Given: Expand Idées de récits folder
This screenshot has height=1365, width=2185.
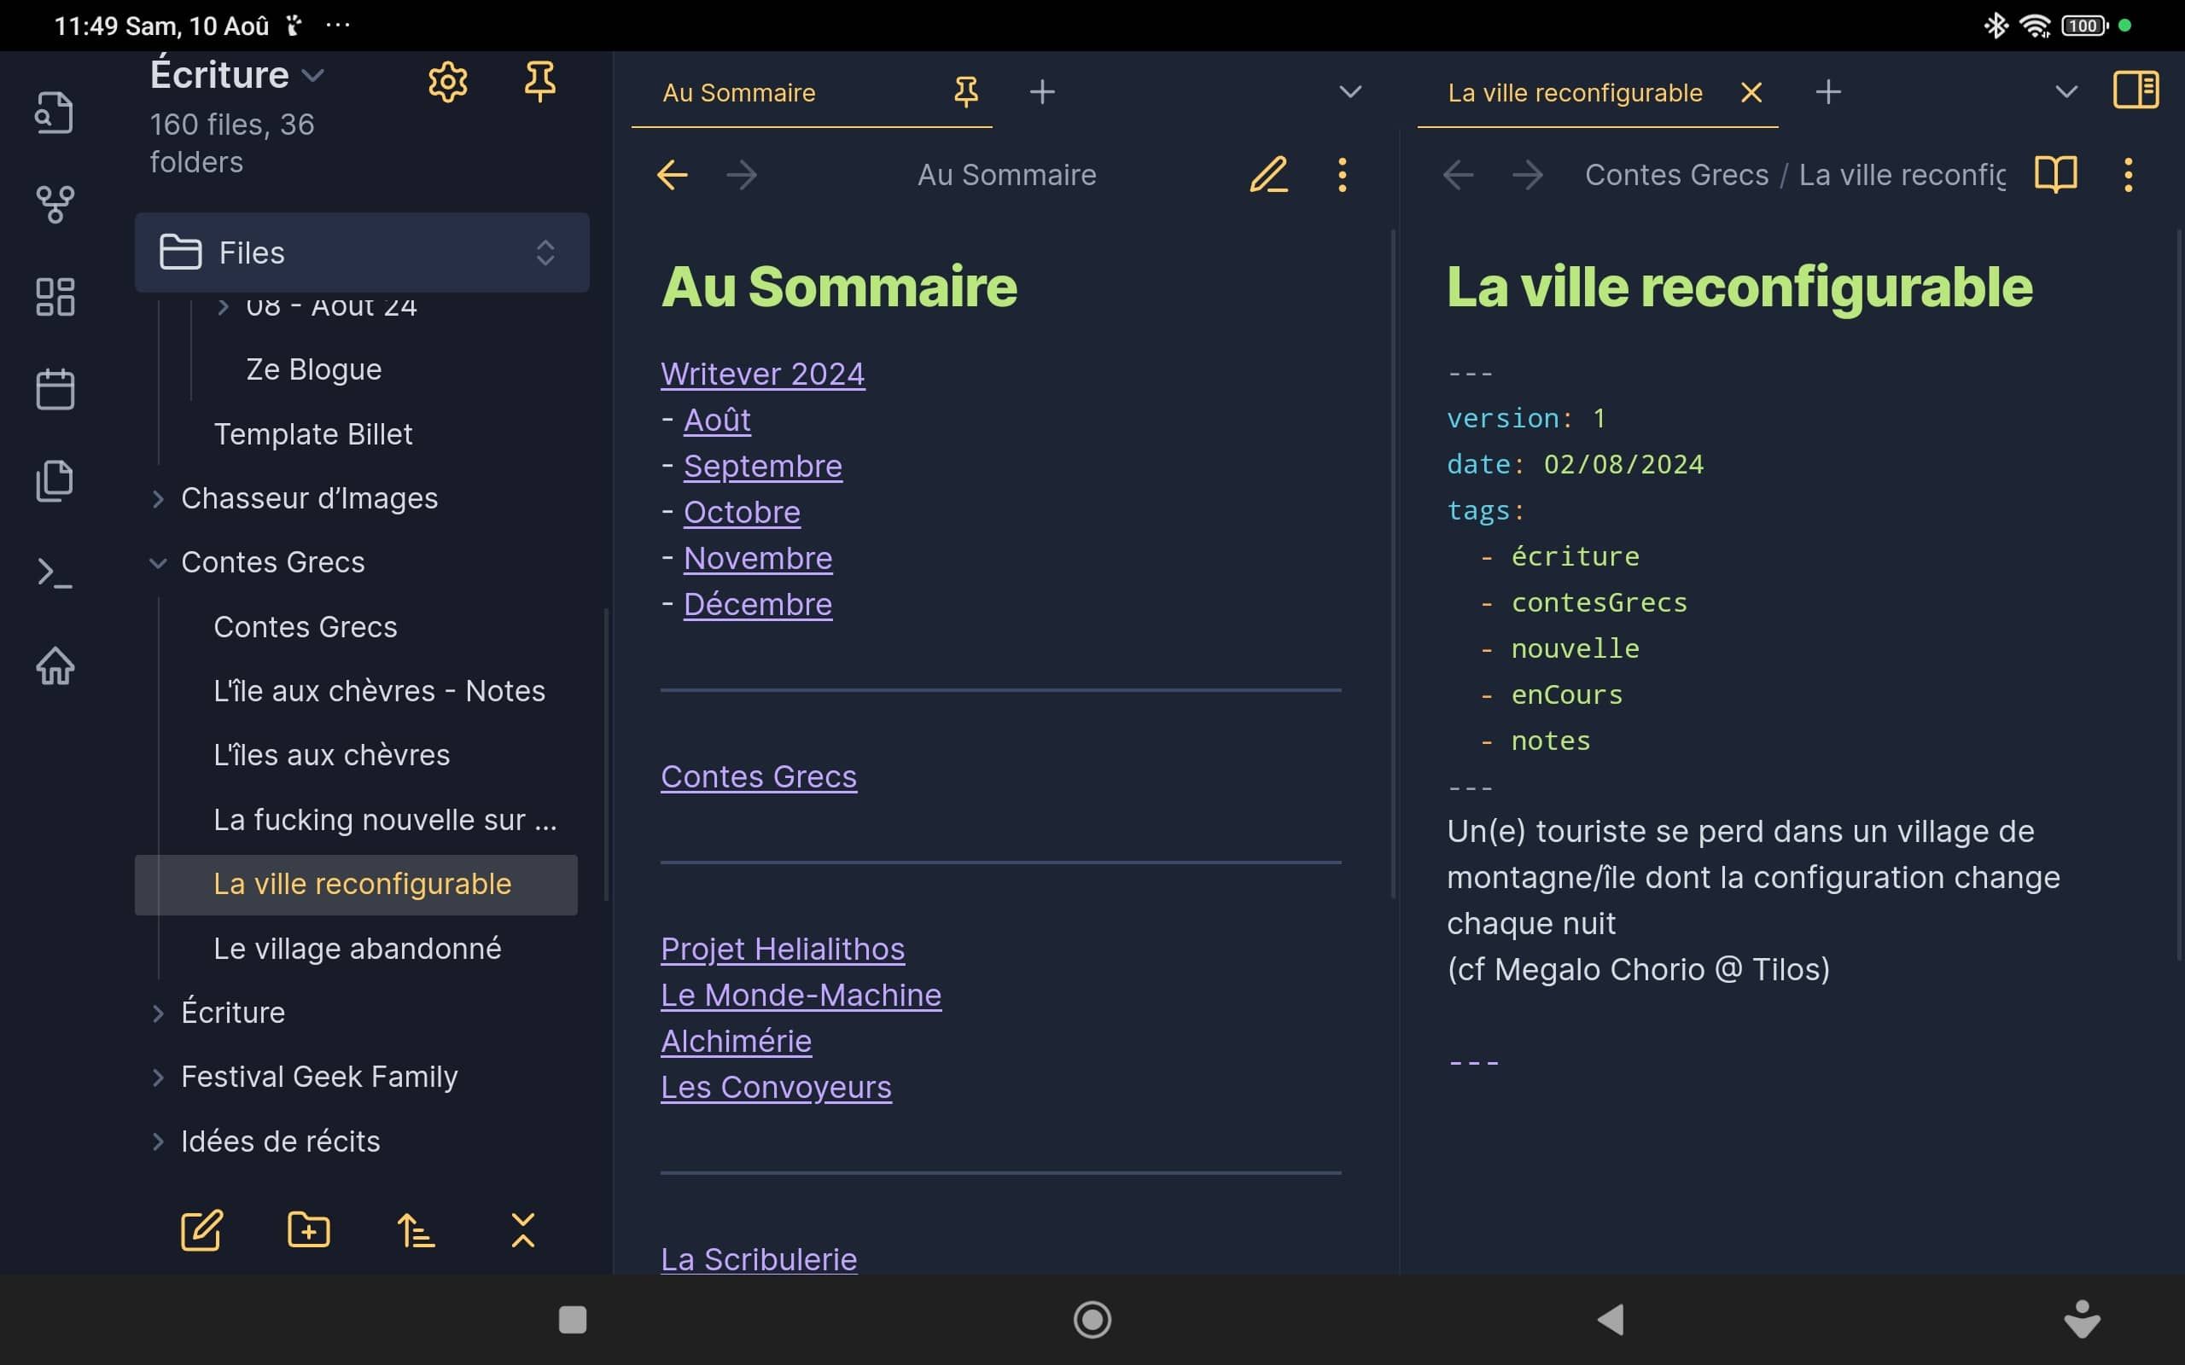Looking at the screenshot, I should click(x=158, y=1142).
